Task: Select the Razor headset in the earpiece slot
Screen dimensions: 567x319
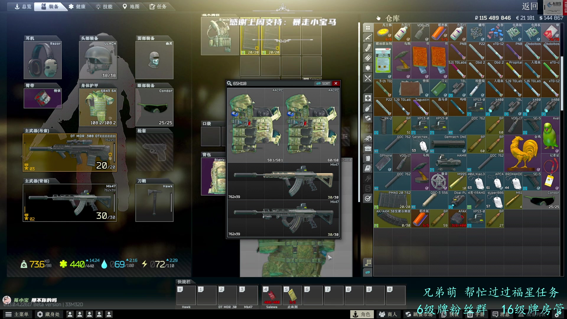Action: point(43,60)
